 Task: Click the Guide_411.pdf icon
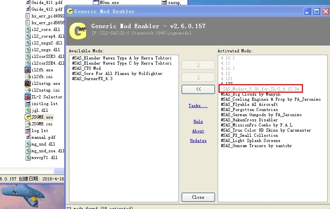(x=28, y=2)
